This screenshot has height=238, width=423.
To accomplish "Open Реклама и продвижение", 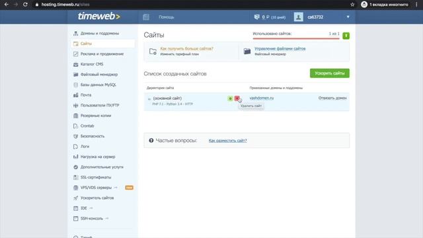I will tap(102, 54).
